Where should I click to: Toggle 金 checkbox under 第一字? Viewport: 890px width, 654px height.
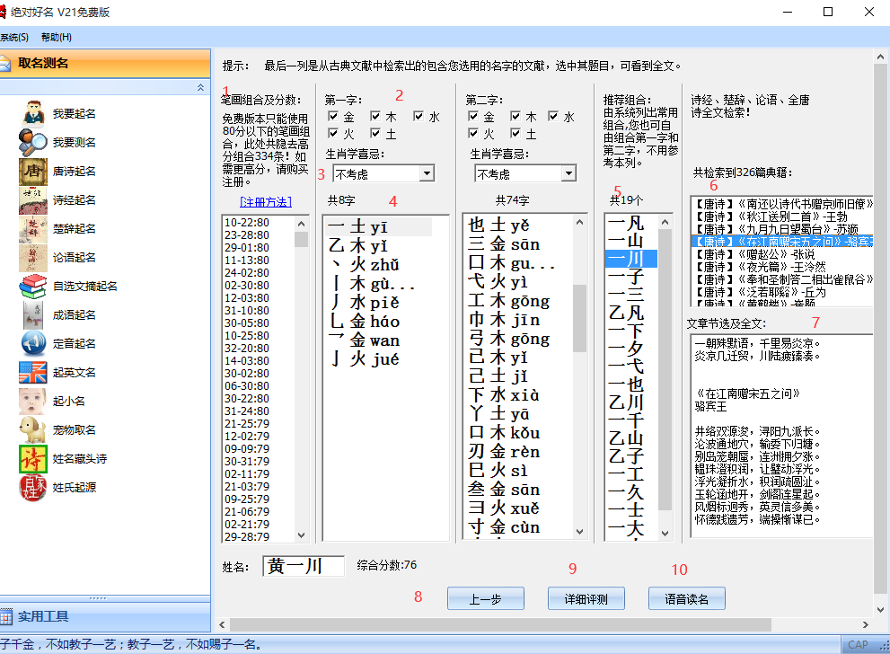(x=333, y=117)
